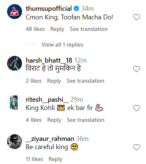The width and height of the screenshot is (146, 164).
Task: Open the ritesh__pashi__ username link
Action: pyautogui.click(x=47, y=100)
